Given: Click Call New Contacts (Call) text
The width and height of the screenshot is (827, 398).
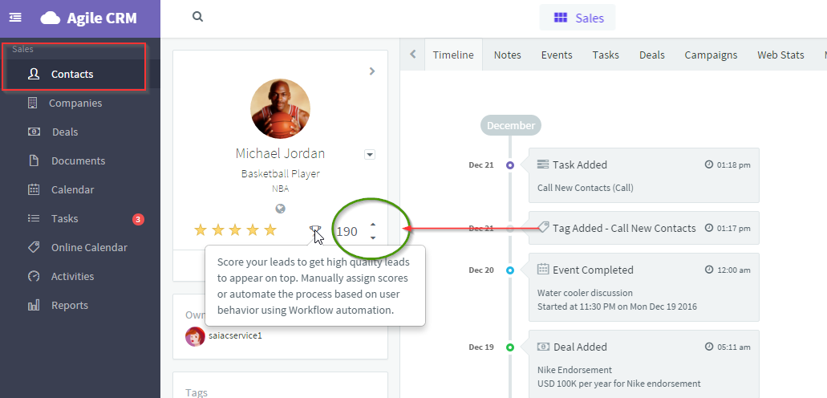Looking at the screenshot, I should coord(586,188).
